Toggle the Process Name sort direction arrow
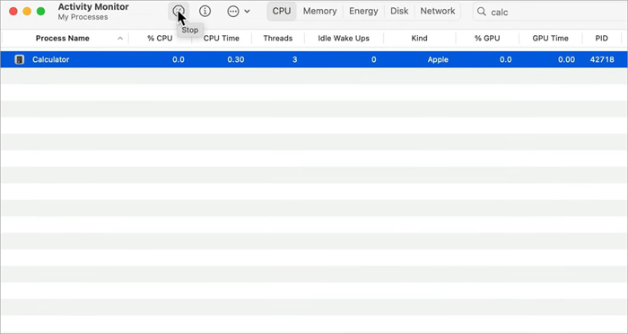This screenshot has width=628, height=334. [x=120, y=39]
